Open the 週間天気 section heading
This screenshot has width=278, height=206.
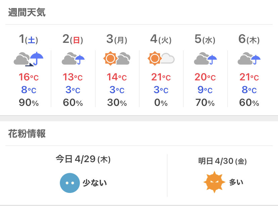click(27, 12)
